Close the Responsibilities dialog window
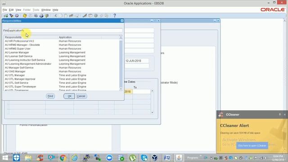The height and width of the screenshot is (162, 288). pyautogui.click(x=122, y=21)
